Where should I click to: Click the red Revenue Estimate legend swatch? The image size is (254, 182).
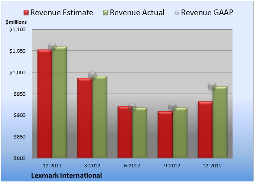[26, 13]
